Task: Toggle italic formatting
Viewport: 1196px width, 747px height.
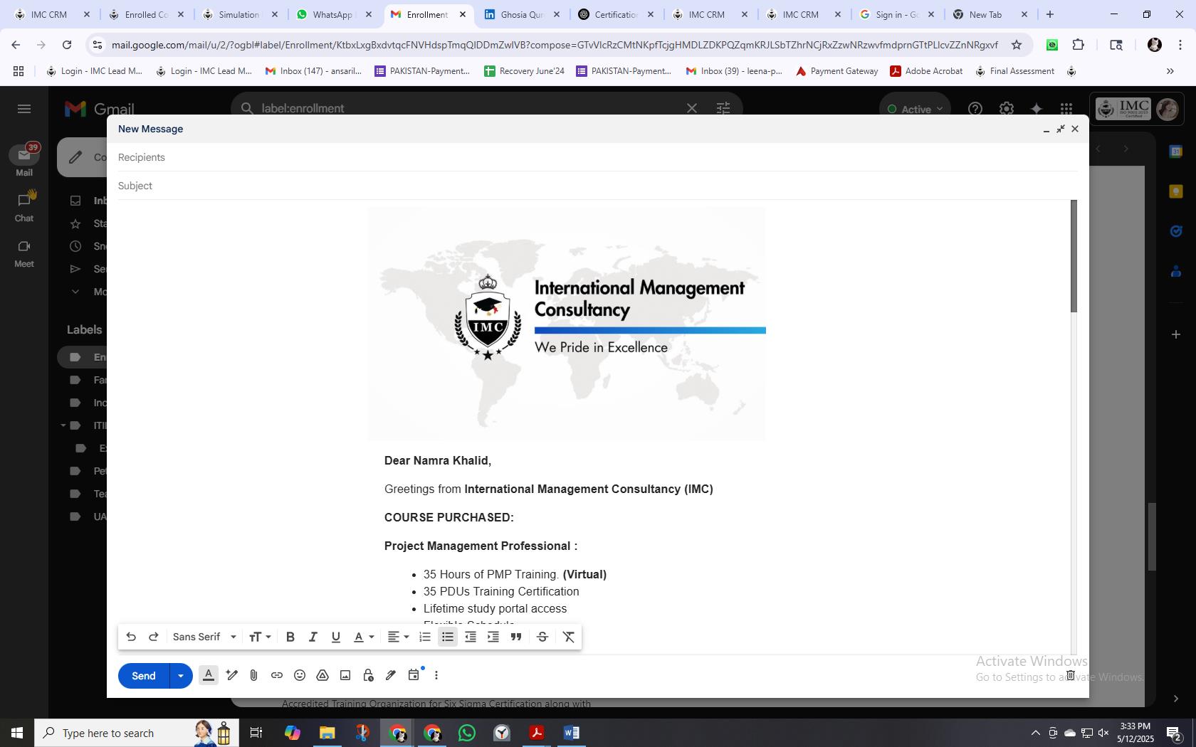Action: (313, 637)
